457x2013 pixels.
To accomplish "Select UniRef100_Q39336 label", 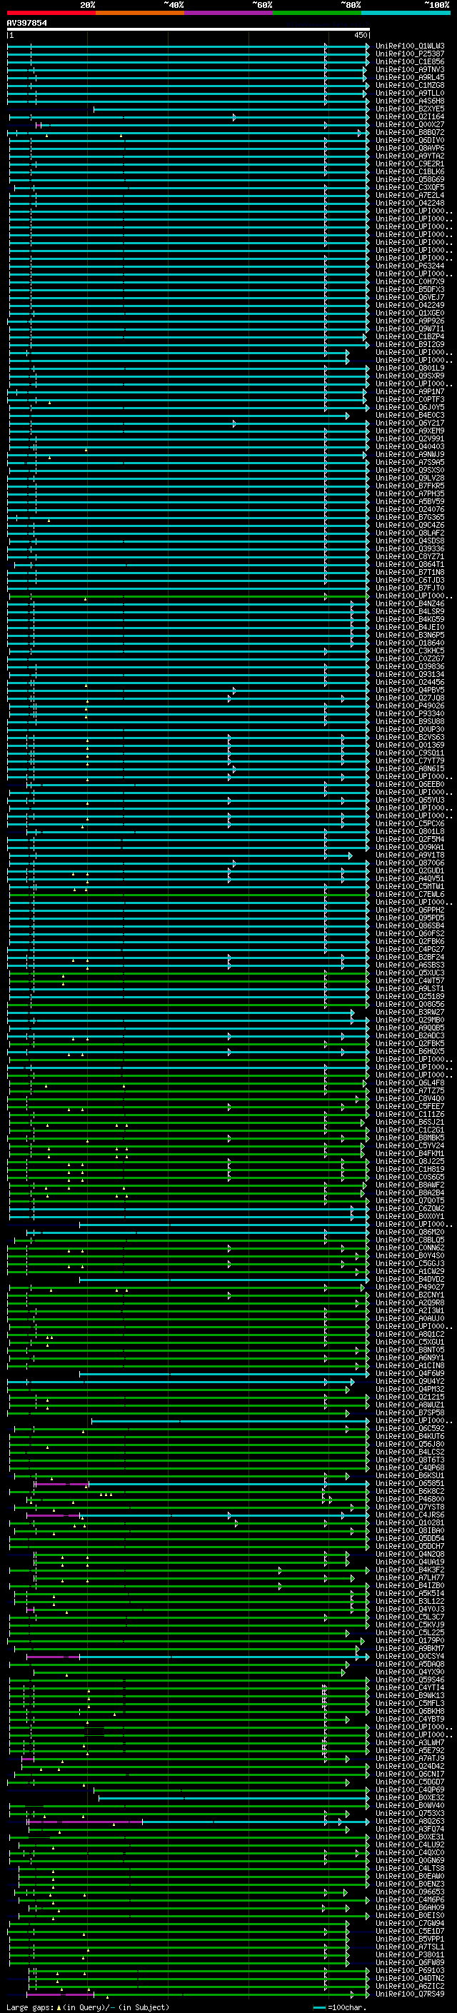I will tap(410, 548).
